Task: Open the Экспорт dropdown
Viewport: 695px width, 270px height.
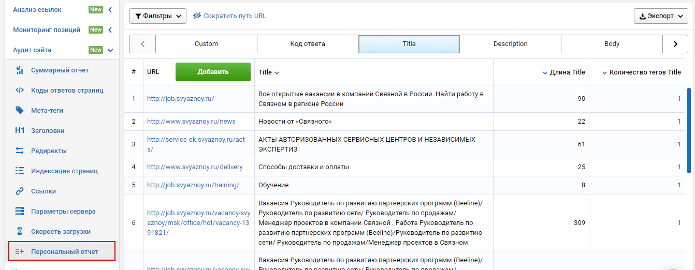Action: coord(661,16)
